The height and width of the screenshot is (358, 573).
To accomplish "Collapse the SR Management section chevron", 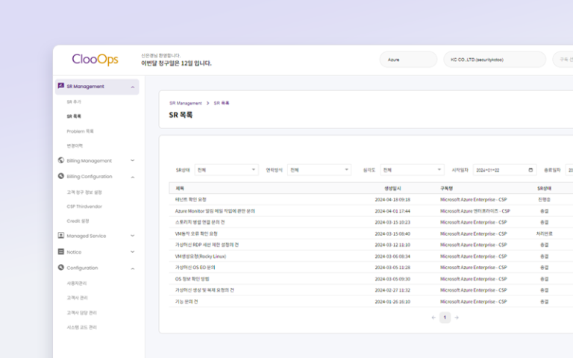I will [x=133, y=87].
